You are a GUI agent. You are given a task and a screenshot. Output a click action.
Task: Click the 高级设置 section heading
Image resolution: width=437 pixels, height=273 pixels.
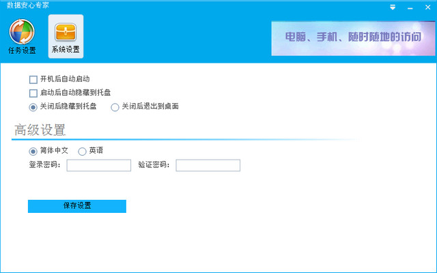click(x=40, y=130)
